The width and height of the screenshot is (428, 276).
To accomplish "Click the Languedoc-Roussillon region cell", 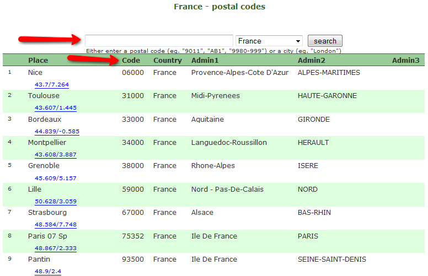I will (229, 143).
